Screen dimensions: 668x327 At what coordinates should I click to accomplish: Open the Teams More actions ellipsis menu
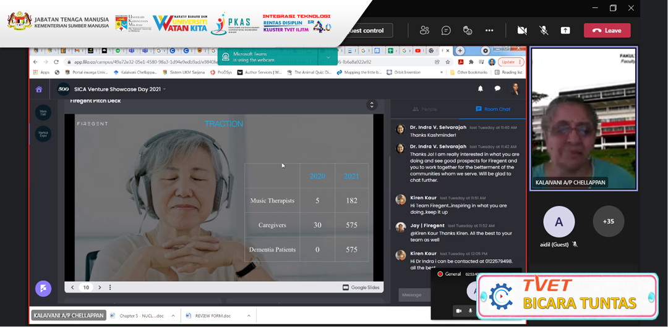click(489, 30)
